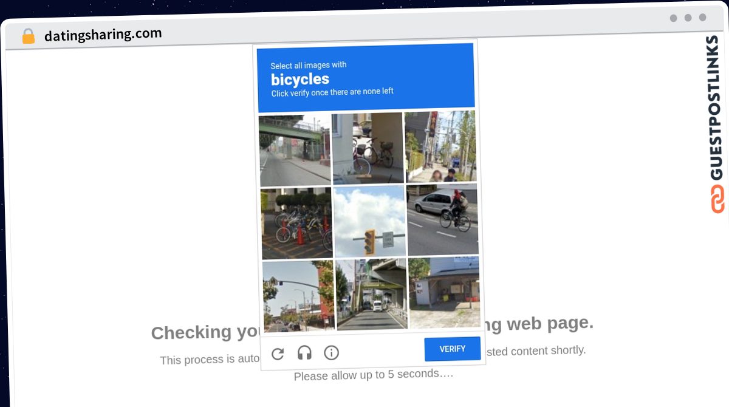
Task: Select tile with signal arm and trees
Action: [x=298, y=296]
